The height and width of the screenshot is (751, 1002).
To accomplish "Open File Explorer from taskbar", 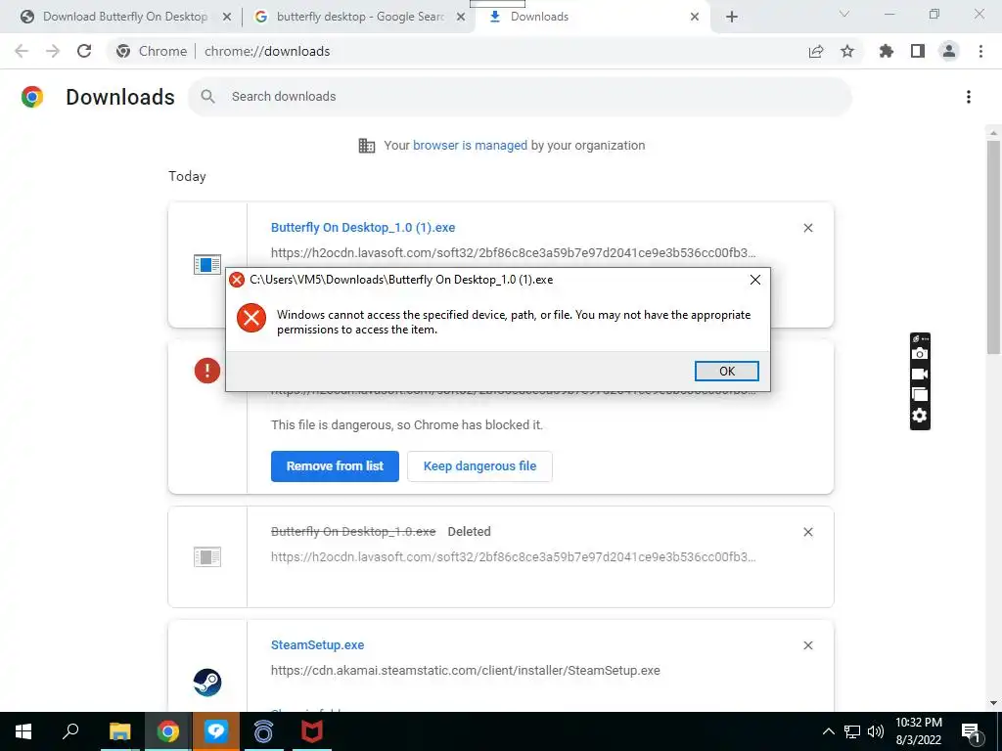I will point(119,731).
